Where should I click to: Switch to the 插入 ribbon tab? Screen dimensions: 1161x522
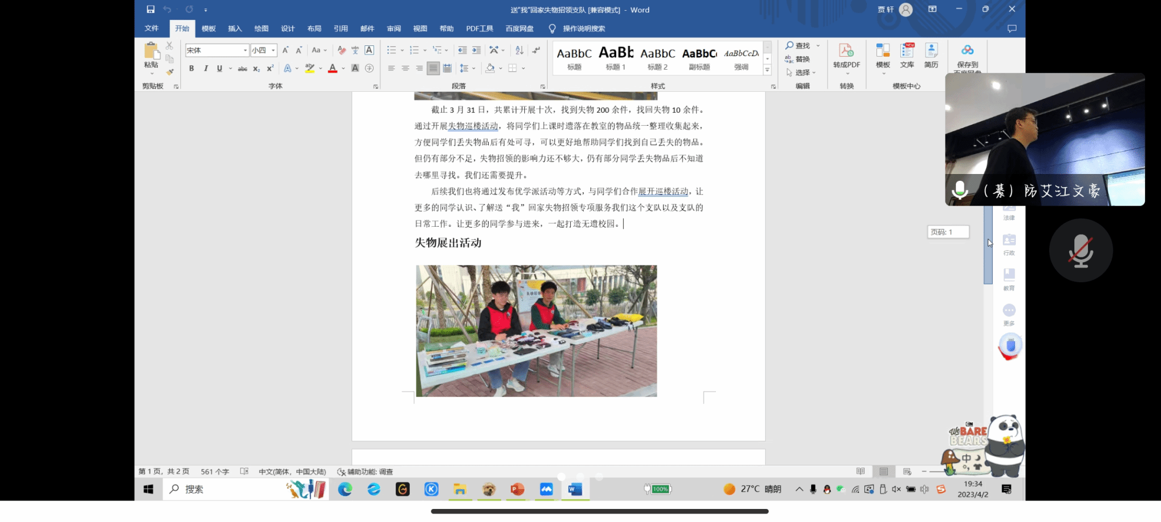(235, 29)
